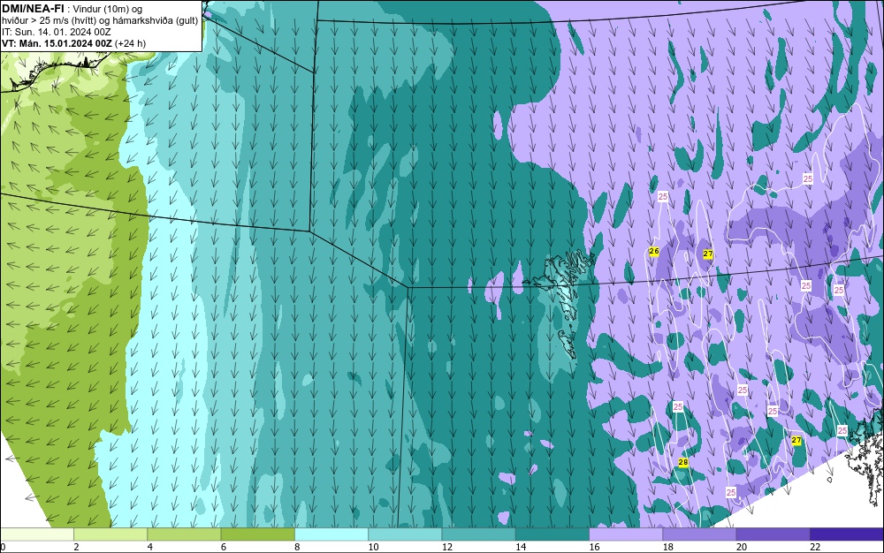Image resolution: width=884 pixels, height=553 pixels.
Task: Click the 20–22 m/s violet legend swatch
Action: [773, 534]
